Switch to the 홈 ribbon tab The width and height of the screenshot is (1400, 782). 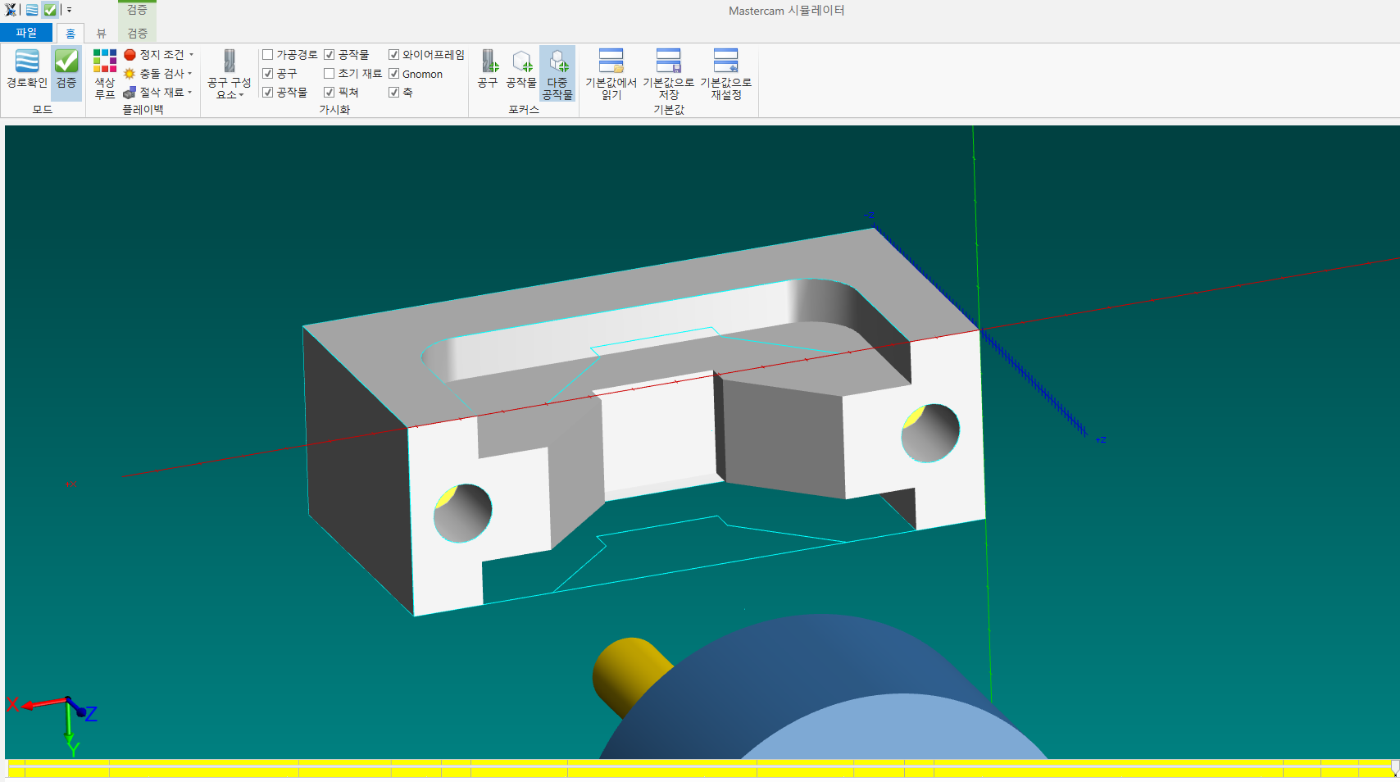pyautogui.click(x=70, y=33)
